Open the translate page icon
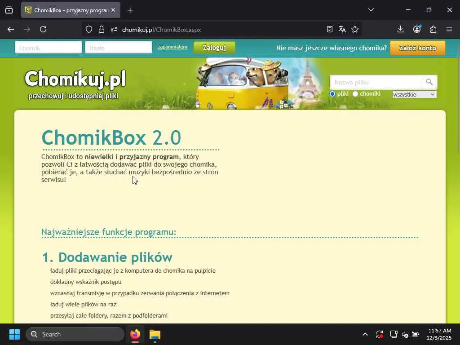This screenshot has width=460, height=345. coord(342,29)
